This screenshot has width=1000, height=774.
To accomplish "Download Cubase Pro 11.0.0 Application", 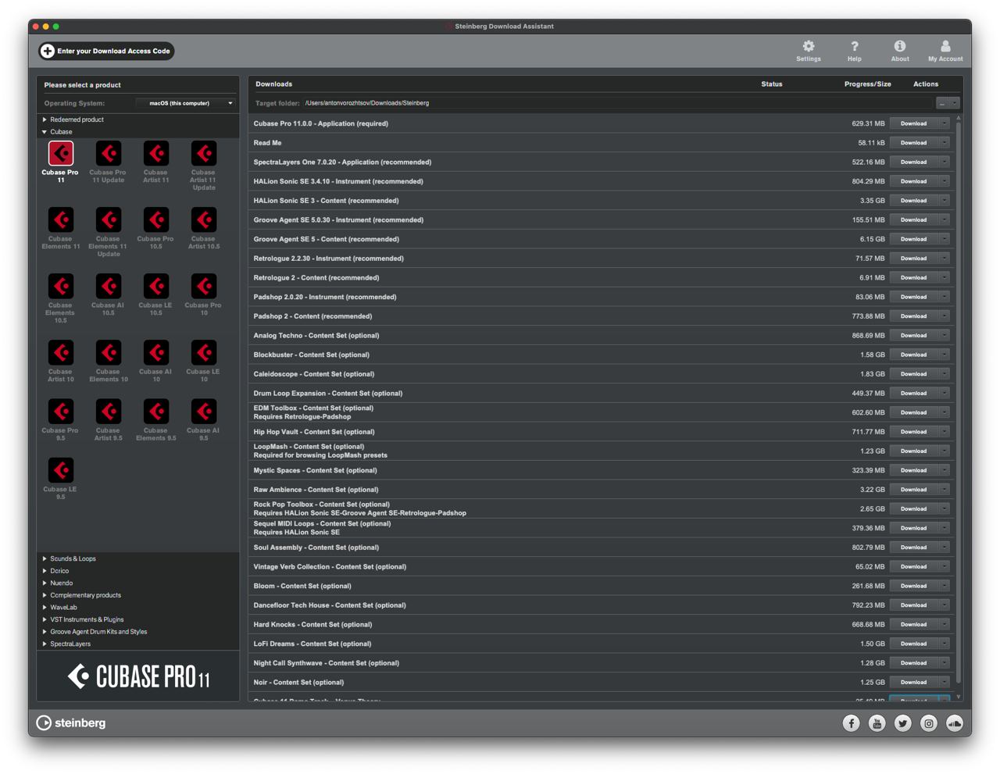I will 914,123.
